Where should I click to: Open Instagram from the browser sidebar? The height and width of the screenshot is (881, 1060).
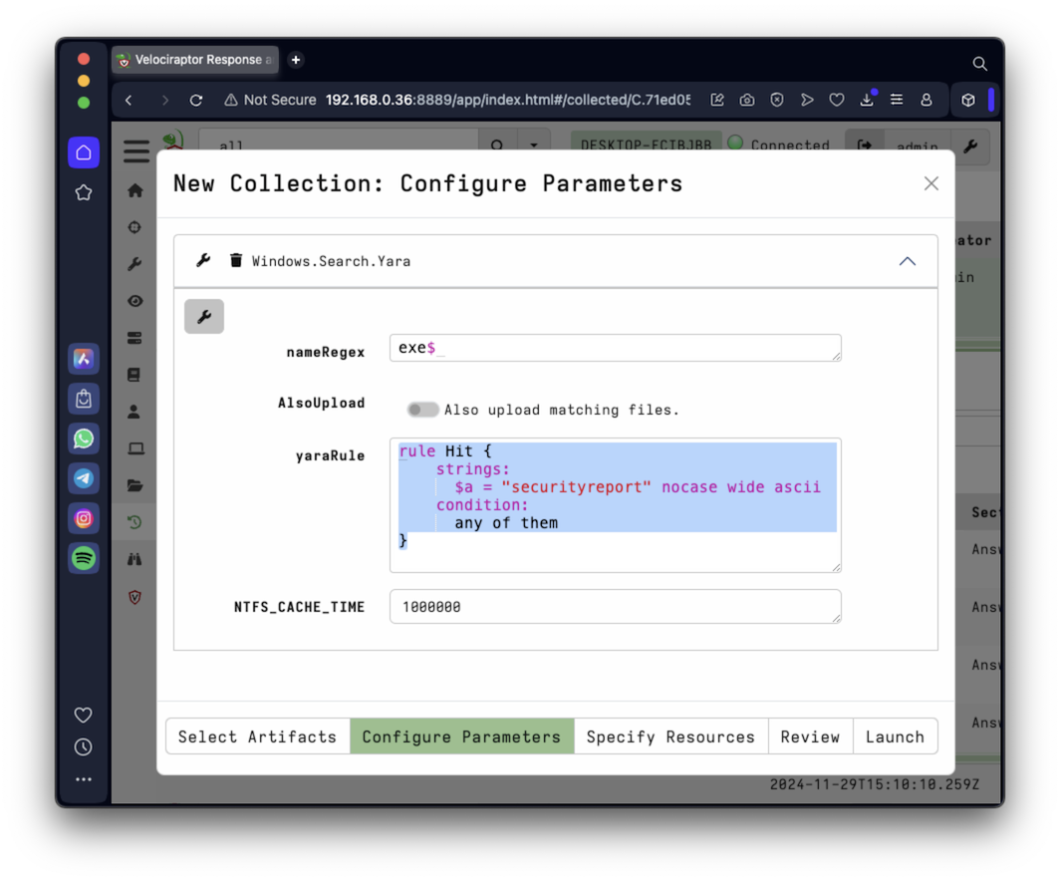point(84,518)
